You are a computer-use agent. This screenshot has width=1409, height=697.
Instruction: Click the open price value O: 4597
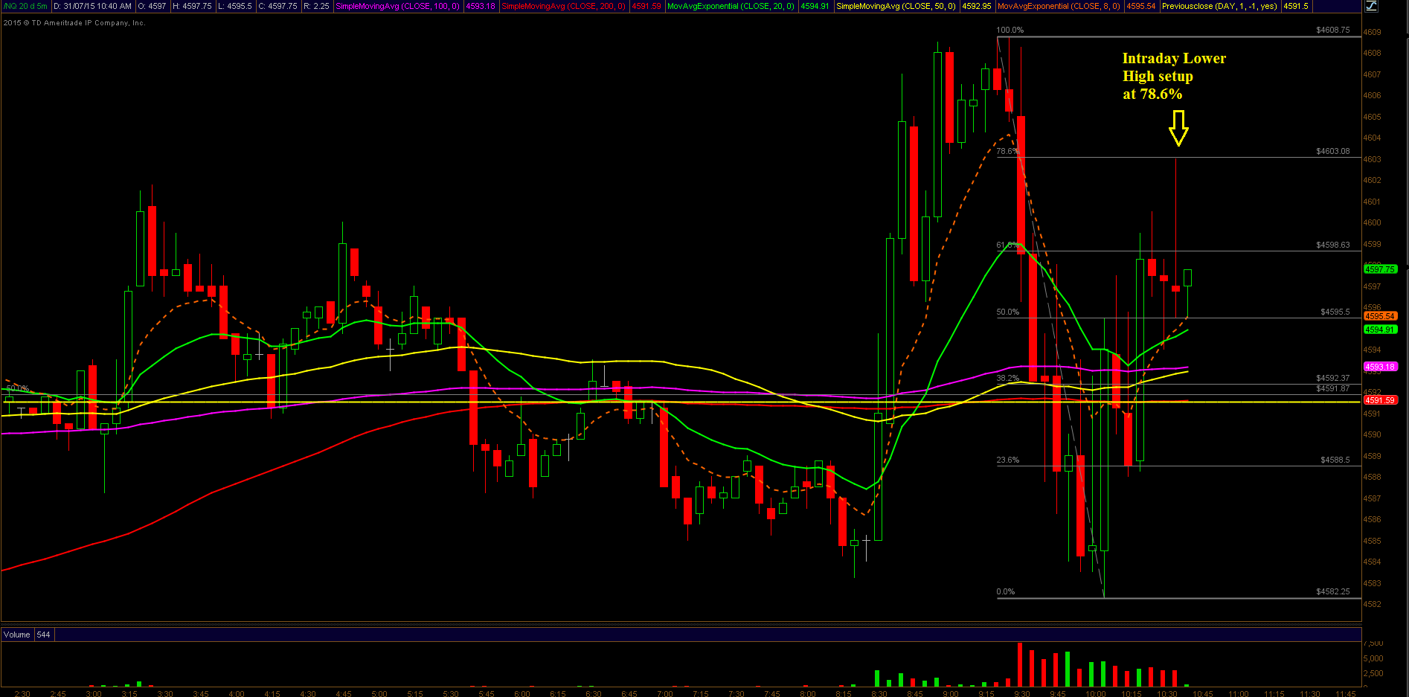click(153, 6)
